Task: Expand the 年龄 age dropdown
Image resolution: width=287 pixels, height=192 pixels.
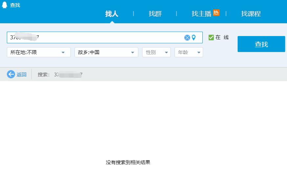Action: (189, 52)
